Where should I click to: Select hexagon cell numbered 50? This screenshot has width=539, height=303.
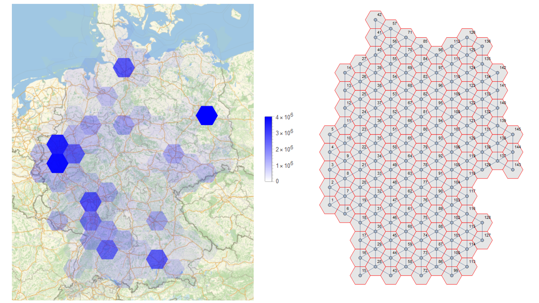391,152
